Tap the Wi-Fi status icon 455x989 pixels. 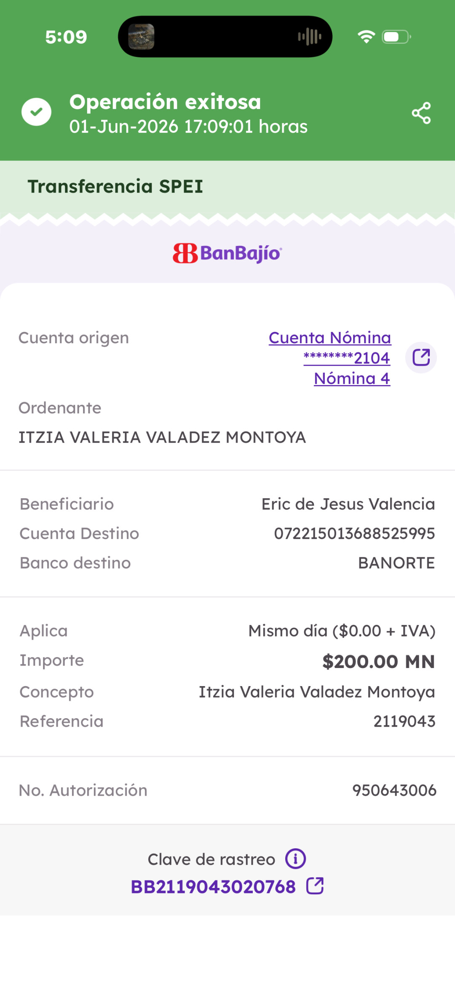pos(367,37)
